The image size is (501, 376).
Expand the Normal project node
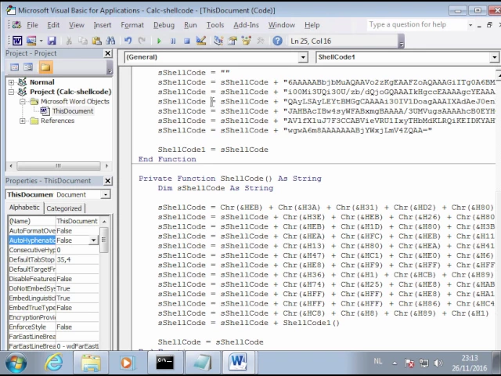coord(12,82)
